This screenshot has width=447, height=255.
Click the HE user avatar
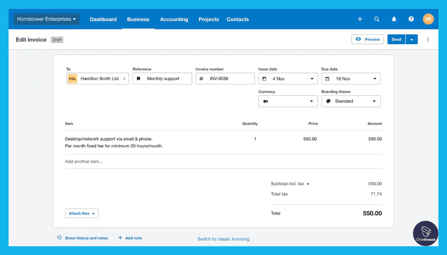click(x=428, y=19)
